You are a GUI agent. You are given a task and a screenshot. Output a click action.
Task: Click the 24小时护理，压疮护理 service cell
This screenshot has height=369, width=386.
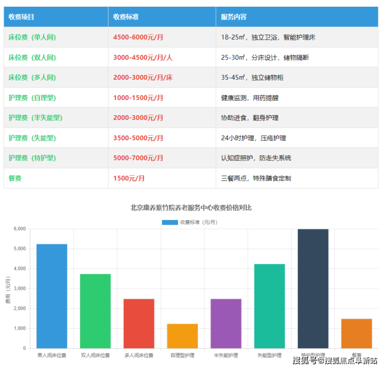point(254,138)
